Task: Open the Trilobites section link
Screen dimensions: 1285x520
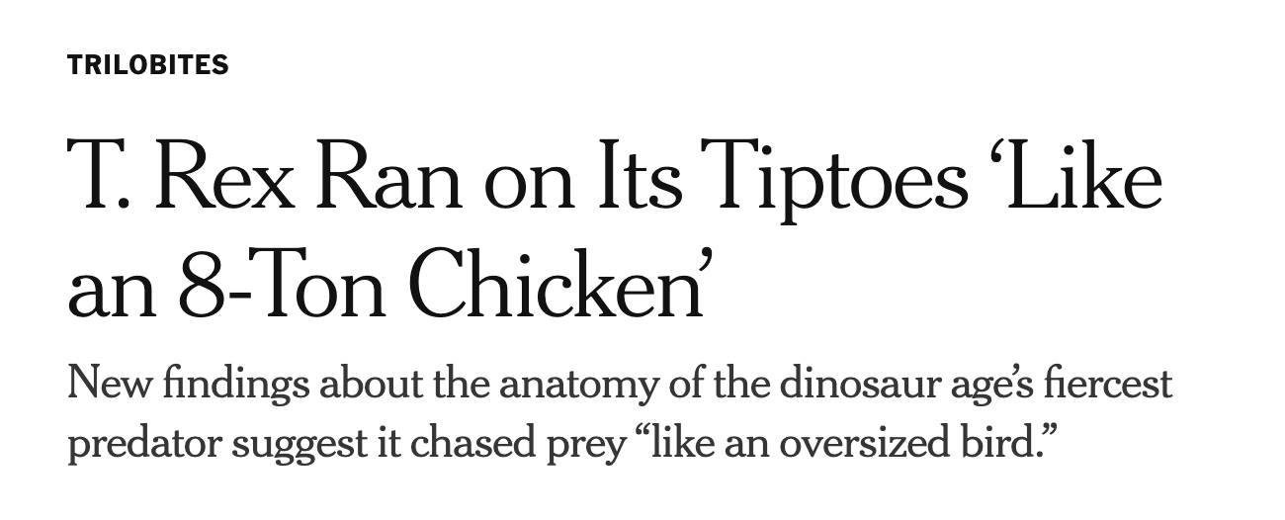Action: tap(147, 65)
